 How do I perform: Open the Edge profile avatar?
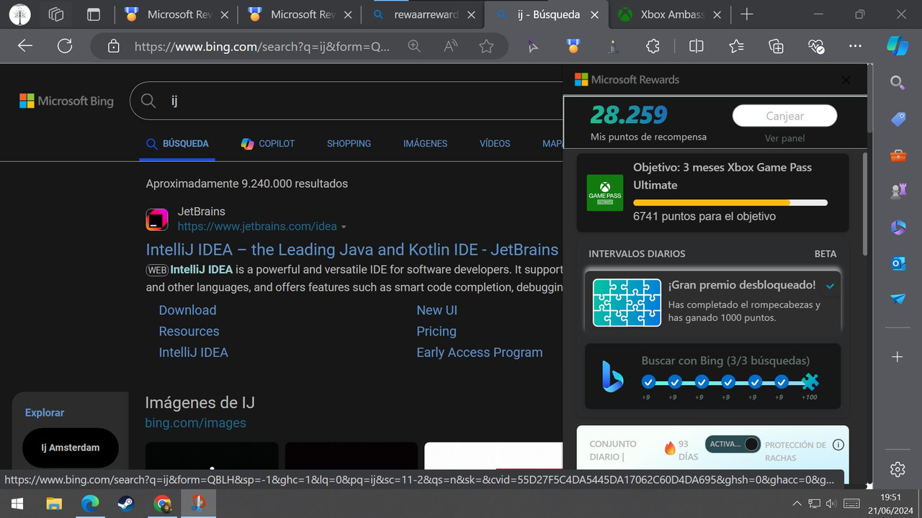pyautogui.click(x=20, y=14)
